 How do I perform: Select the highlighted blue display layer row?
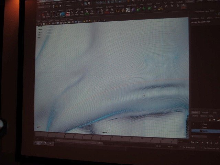(206, 131)
